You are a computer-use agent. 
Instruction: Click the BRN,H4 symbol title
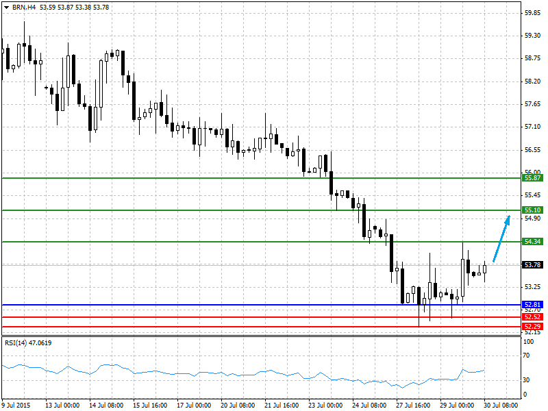coord(23,7)
